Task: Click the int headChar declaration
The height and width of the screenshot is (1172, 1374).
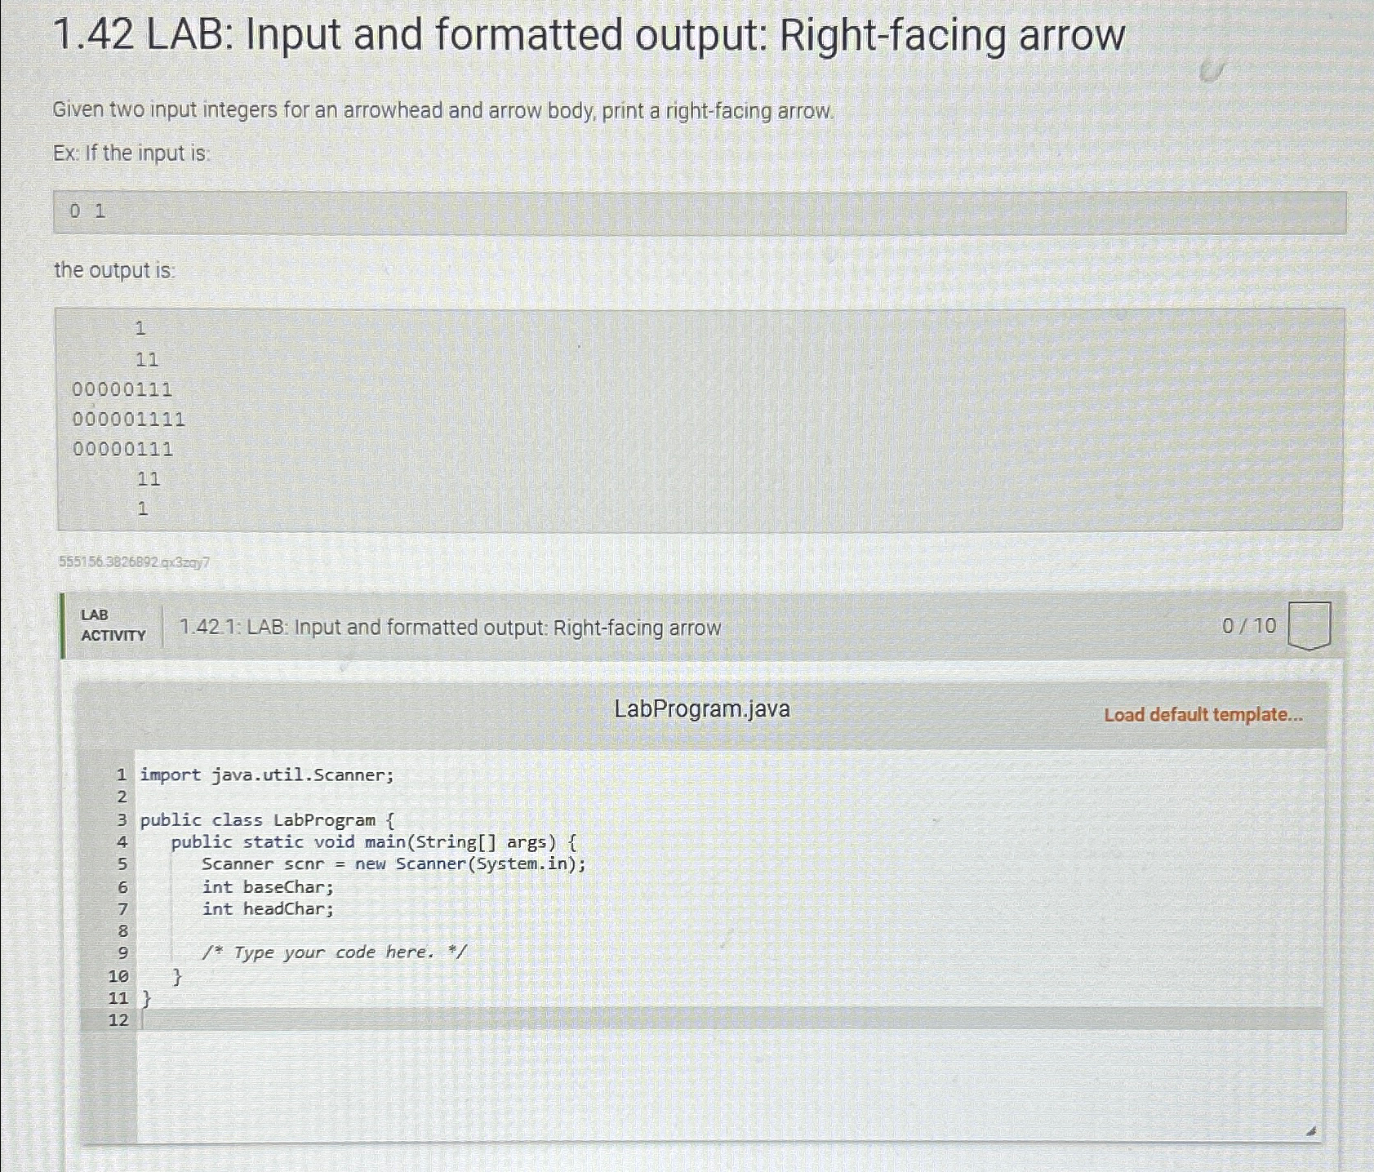Action: [x=269, y=908]
